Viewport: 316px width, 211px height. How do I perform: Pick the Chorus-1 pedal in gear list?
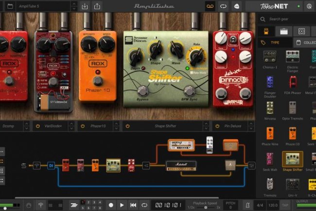270,59
